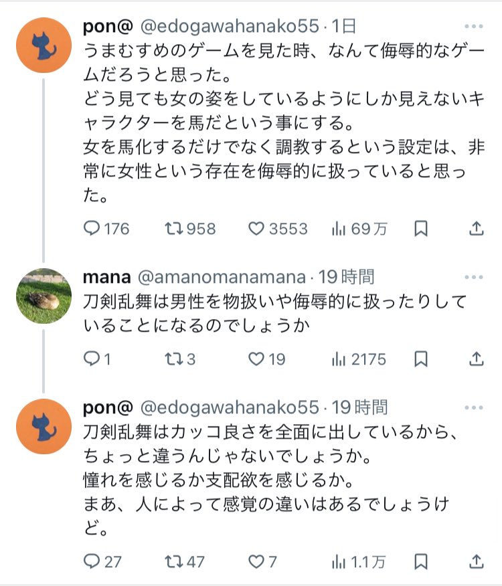This screenshot has height=586, width=502.
Task: View analytics showing 69万 views
Action: pyautogui.click(x=339, y=229)
